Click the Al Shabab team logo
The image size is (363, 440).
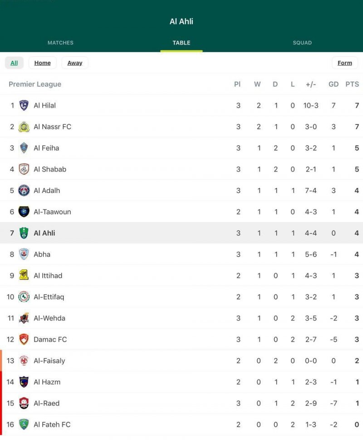(24, 169)
